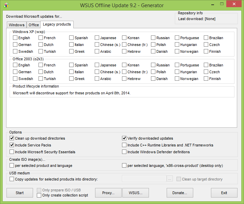
Task: Check Only create collection script
Action: 39,195
